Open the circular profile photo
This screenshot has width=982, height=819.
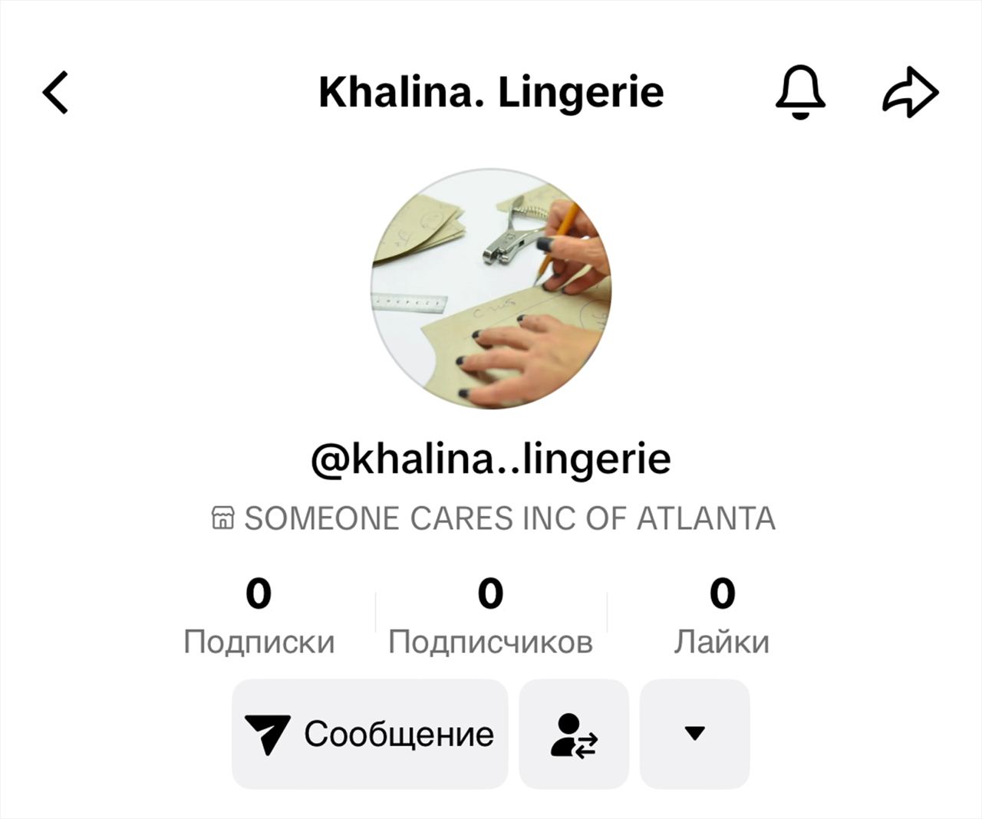coord(491,288)
